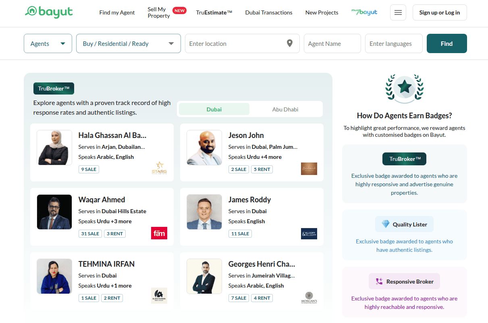Open the Enter languages selector
The image size is (488, 323).
click(393, 43)
